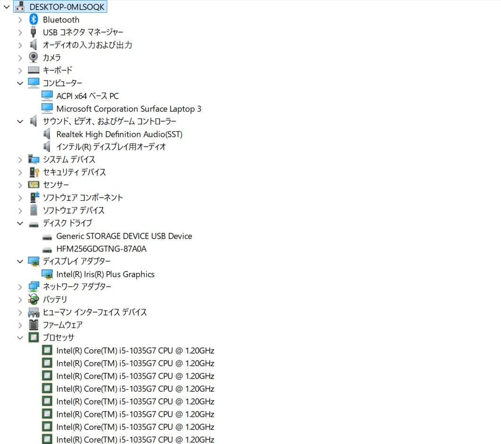Click the プロセッサ category icon
Screen dimensions: 501x444
[x=33, y=337]
